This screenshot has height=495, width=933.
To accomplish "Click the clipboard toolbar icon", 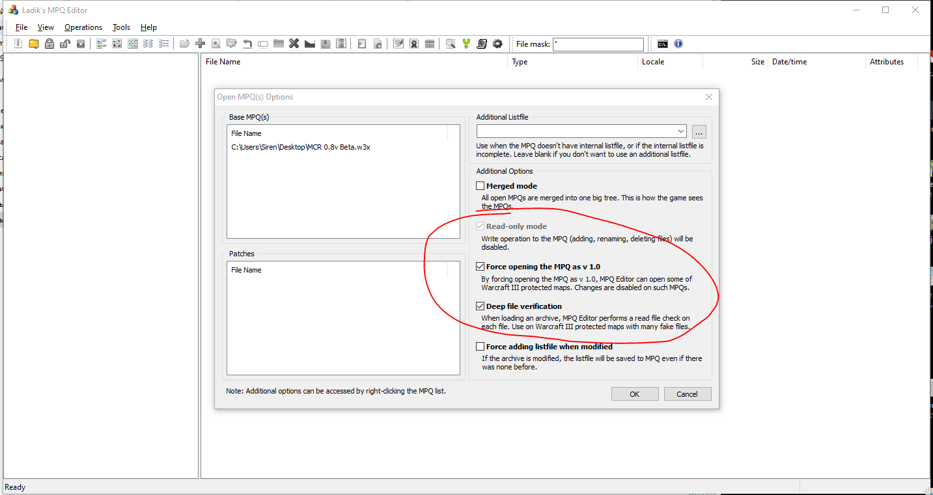I will tap(362, 44).
